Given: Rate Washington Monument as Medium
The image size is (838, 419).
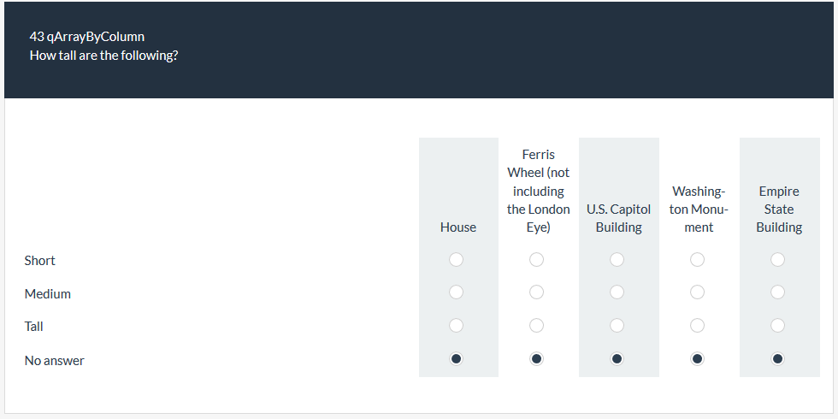Looking at the screenshot, I should [697, 292].
